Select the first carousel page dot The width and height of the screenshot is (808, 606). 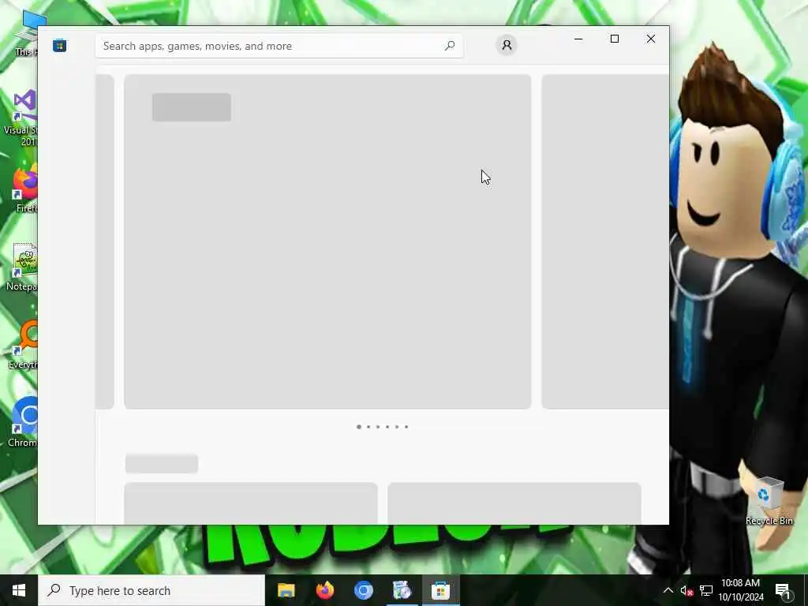[x=359, y=427]
